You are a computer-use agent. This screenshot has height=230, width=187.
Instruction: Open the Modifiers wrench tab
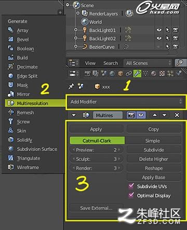(137, 74)
